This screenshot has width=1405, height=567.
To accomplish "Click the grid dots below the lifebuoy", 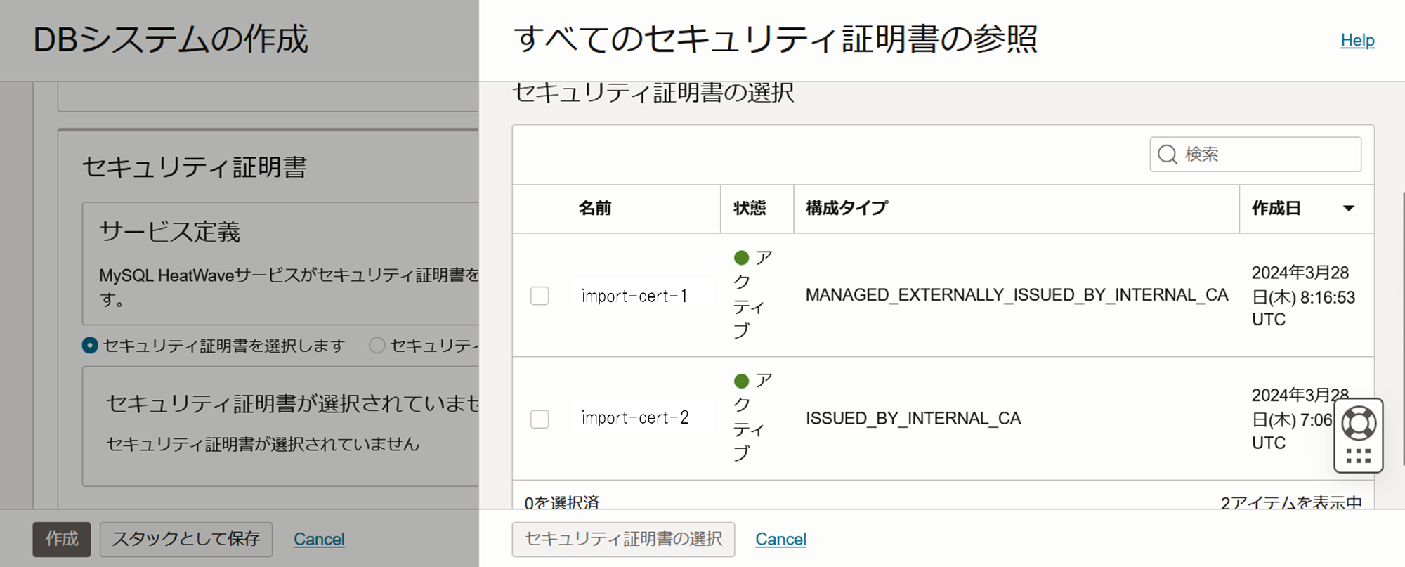I will [1359, 456].
